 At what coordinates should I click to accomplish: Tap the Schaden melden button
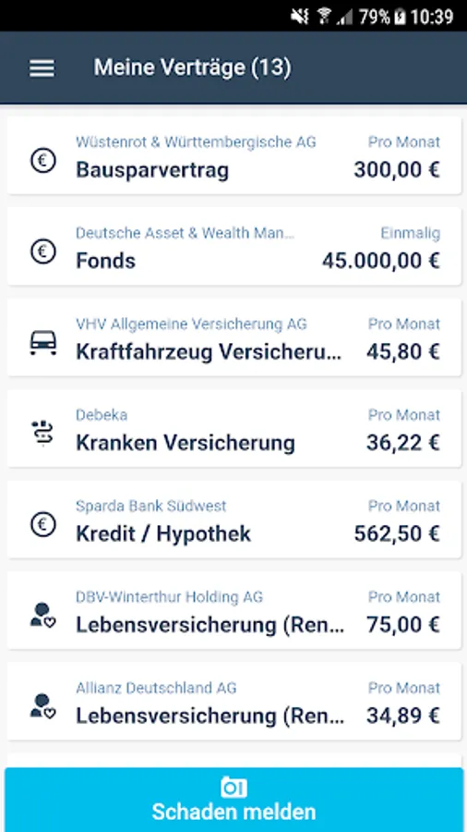[233, 800]
